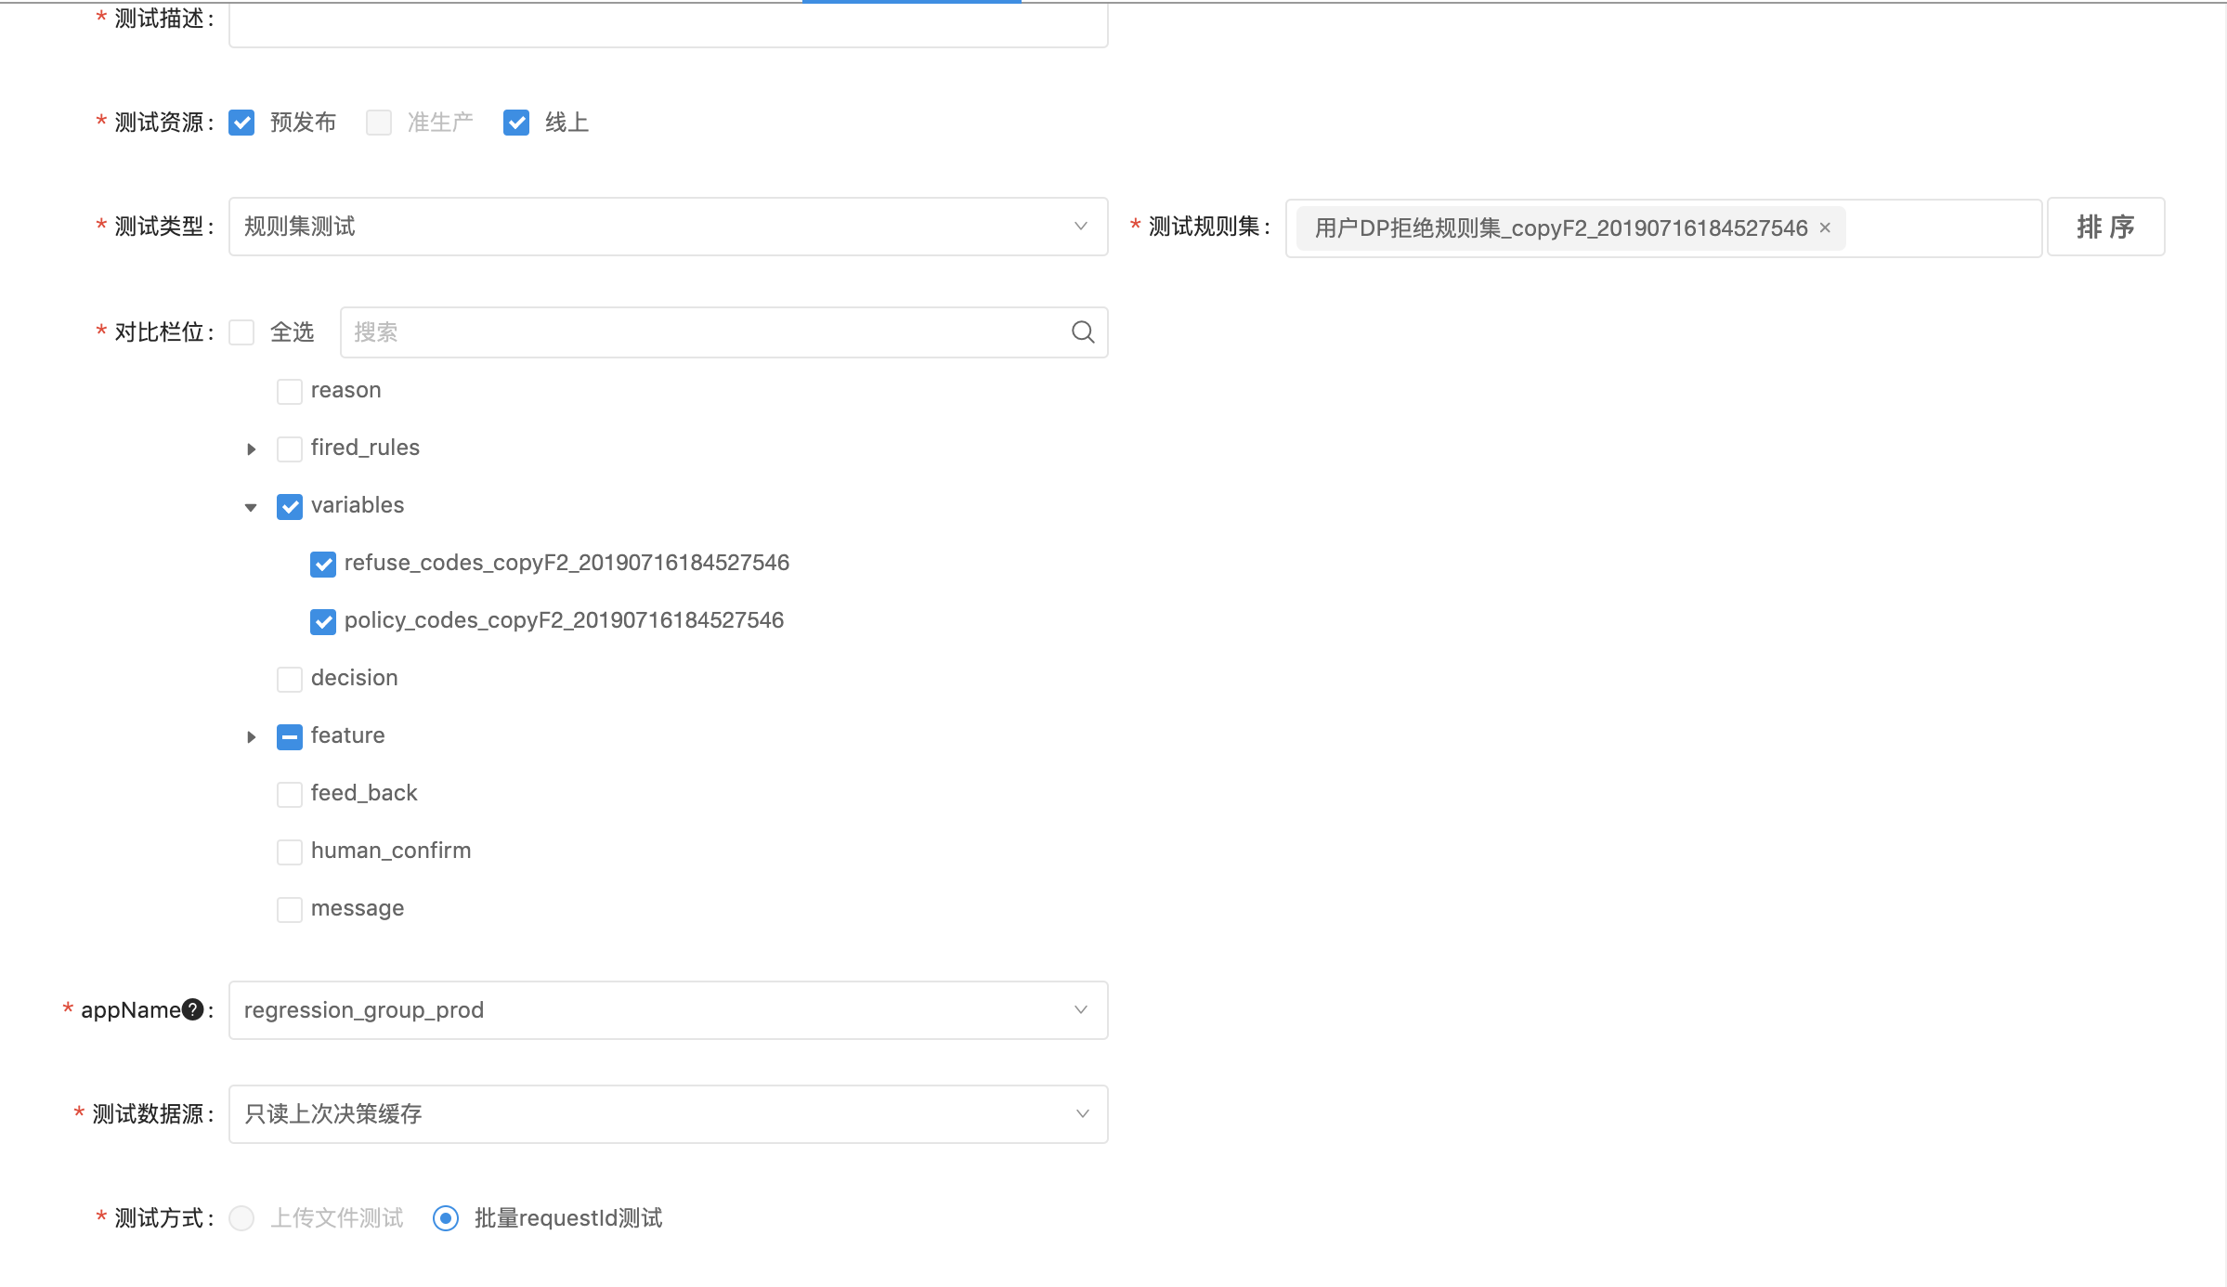This screenshot has width=2227, height=1287.
Task: Click the 全选 label text
Action: tap(292, 332)
